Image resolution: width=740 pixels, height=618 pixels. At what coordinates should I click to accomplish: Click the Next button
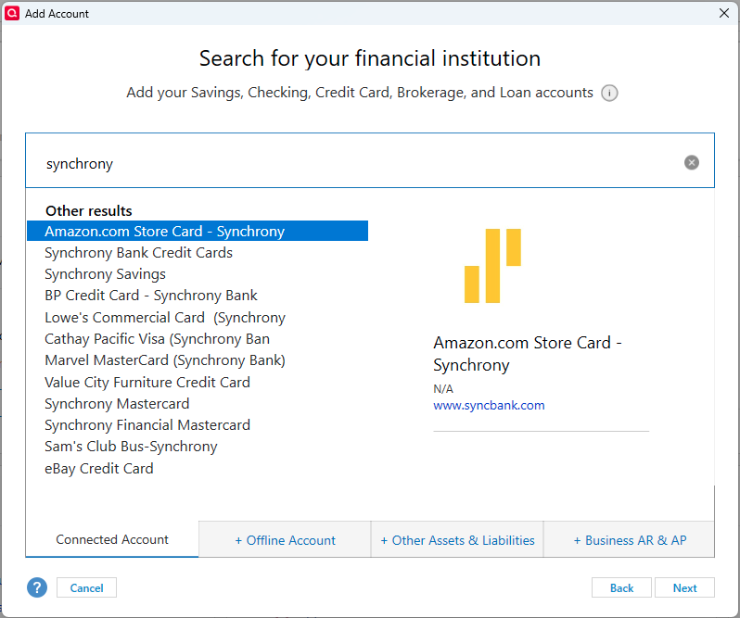(x=684, y=587)
